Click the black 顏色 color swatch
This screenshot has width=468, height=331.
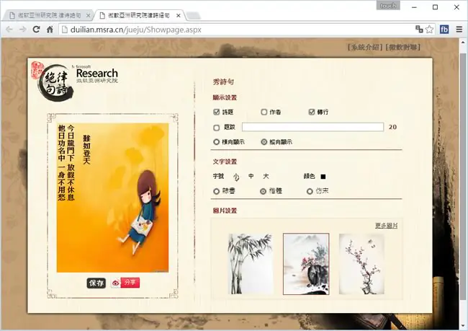pyautogui.click(x=323, y=177)
